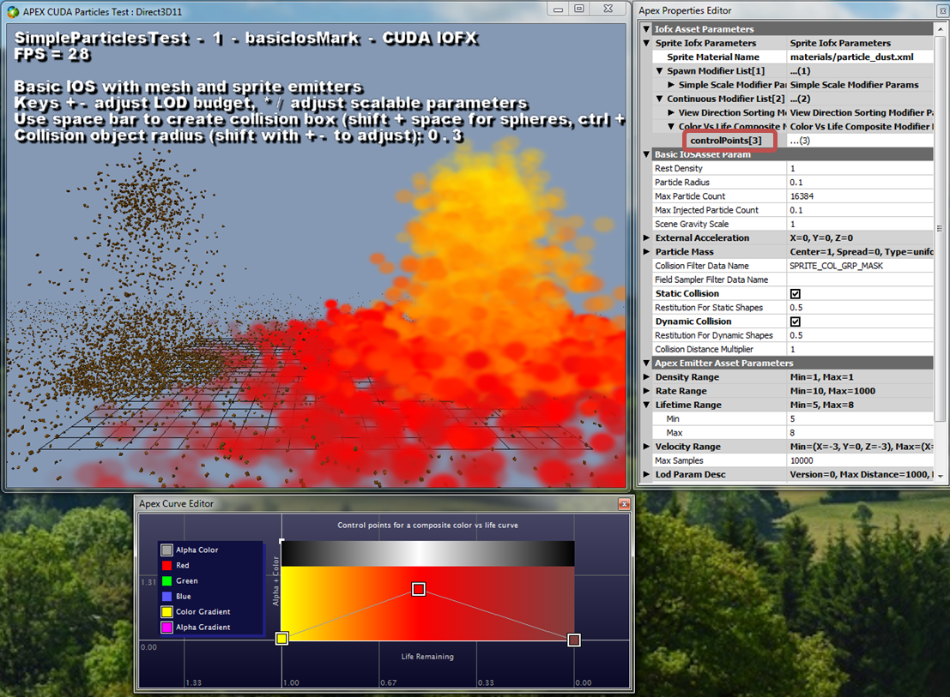This screenshot has width=950, height=697.
Task: Enable or disable the Static Collision checkbox
Action: [x=796, y=293]
